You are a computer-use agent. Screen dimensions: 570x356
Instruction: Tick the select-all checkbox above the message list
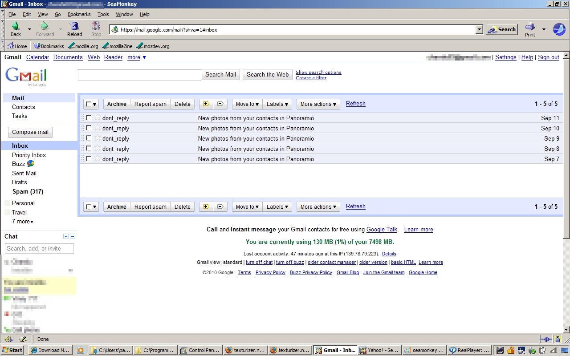(x=89, y=104)
